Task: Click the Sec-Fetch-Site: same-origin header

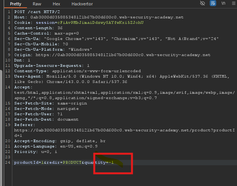Action: point(51,103)
